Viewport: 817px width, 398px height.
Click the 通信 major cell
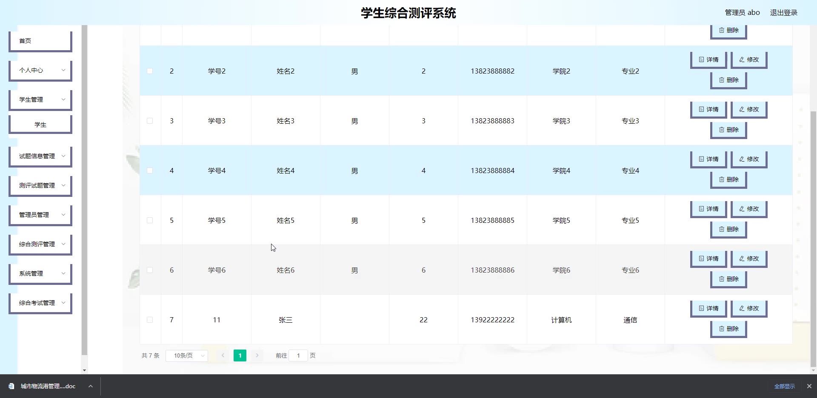[630, 320]
